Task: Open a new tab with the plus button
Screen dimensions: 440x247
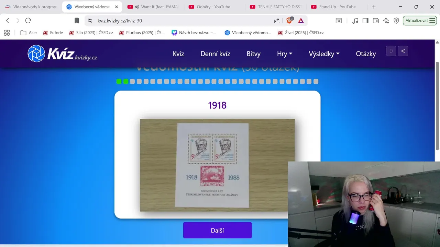Action: pyautogui.click(x=374, y=7)
